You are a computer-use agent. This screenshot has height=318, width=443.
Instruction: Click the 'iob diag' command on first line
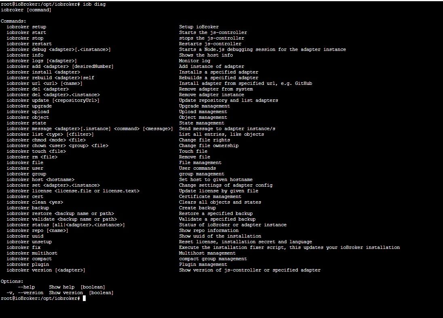94,4
